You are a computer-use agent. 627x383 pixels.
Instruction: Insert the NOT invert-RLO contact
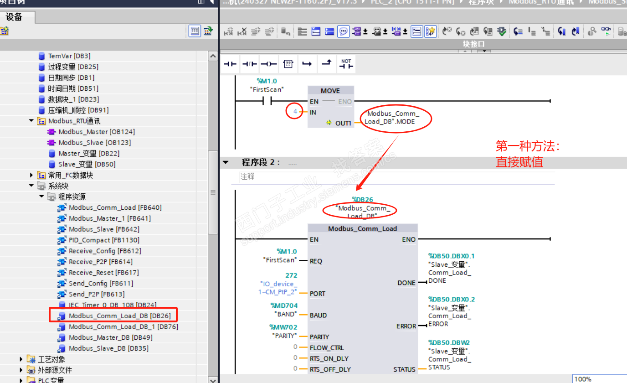click(346, 64)
